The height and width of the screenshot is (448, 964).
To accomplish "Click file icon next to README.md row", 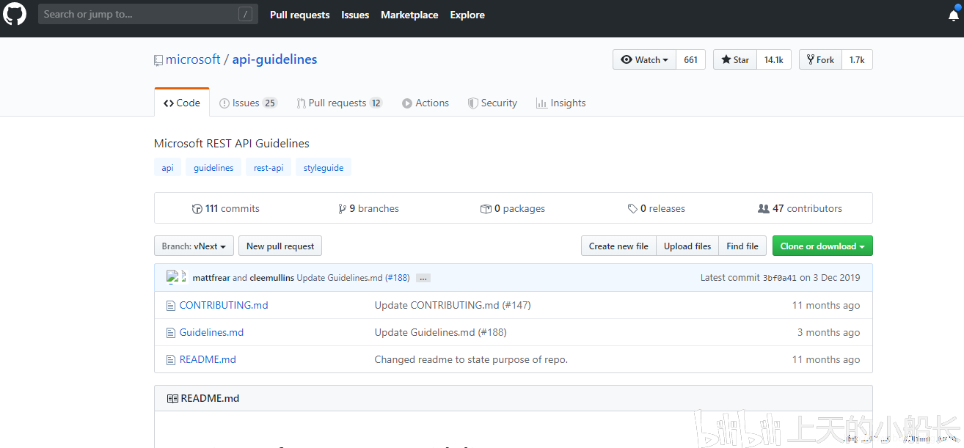I will pos(171,360).
